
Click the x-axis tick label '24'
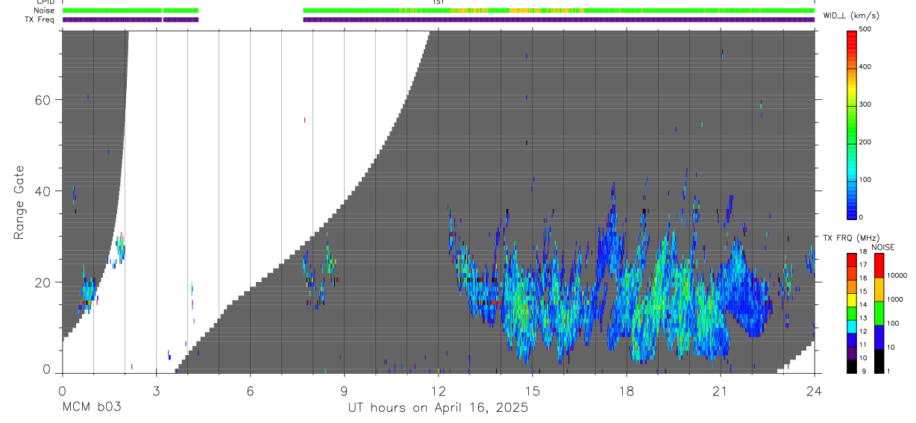coord(815,390)
